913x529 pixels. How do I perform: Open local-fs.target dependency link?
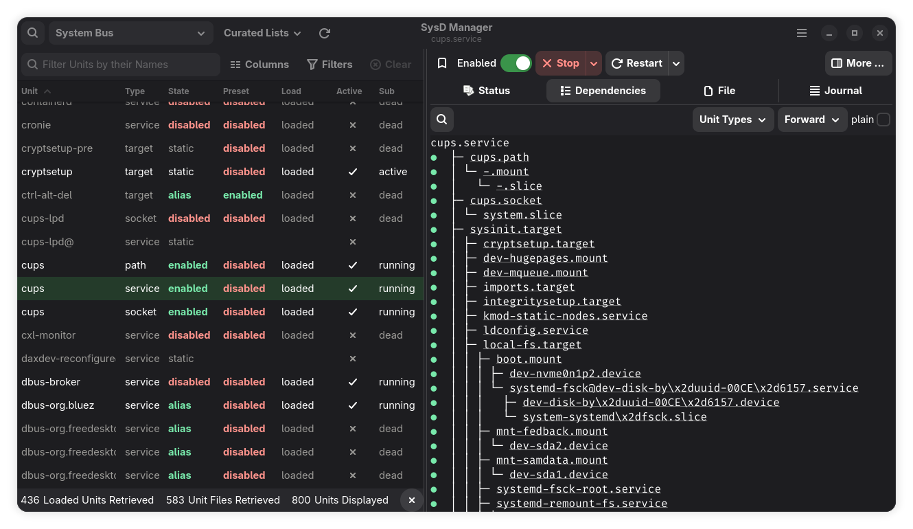tap(532, 345)
